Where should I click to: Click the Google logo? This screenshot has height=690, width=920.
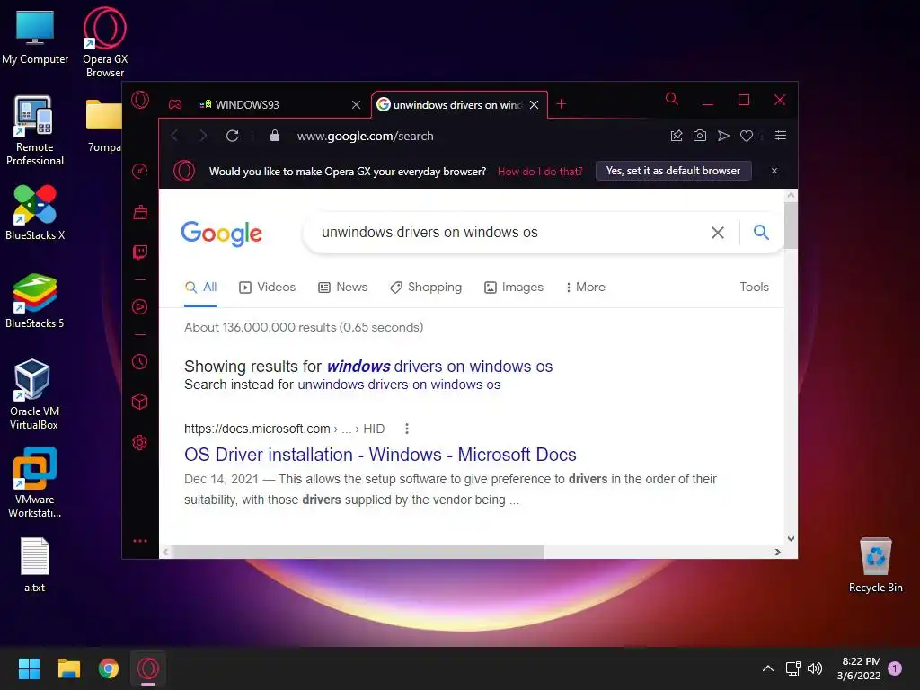click(x=221, y=233)
